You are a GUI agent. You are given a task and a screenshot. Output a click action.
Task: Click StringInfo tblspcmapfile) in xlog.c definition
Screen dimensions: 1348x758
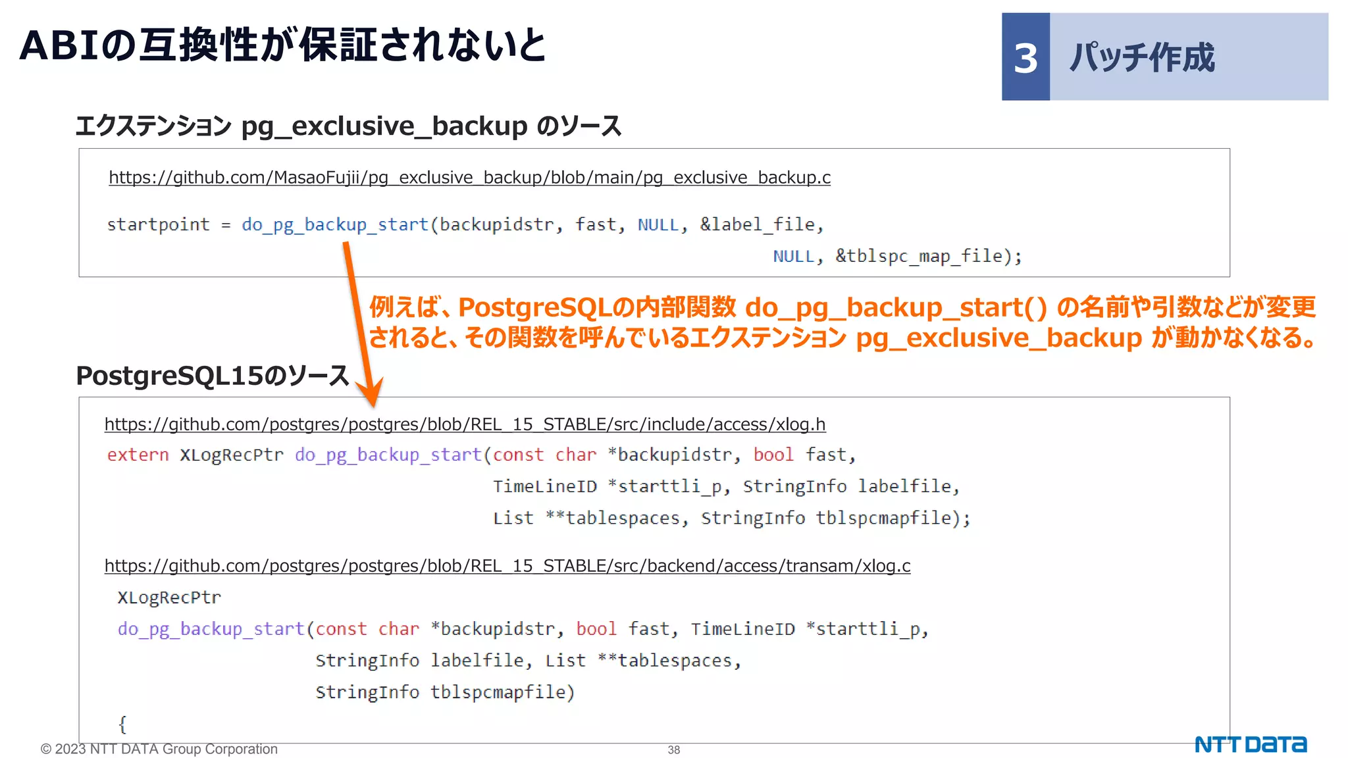[x=445, y=692]
